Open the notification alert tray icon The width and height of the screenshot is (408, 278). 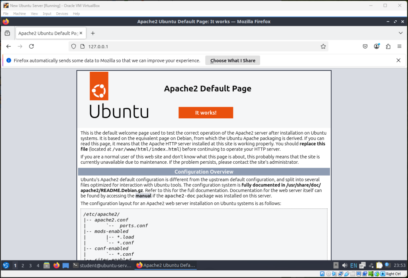(x=387, y=265)
